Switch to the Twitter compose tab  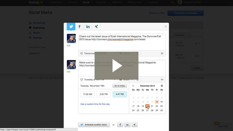pyautogui.click(x=71, y=27)
